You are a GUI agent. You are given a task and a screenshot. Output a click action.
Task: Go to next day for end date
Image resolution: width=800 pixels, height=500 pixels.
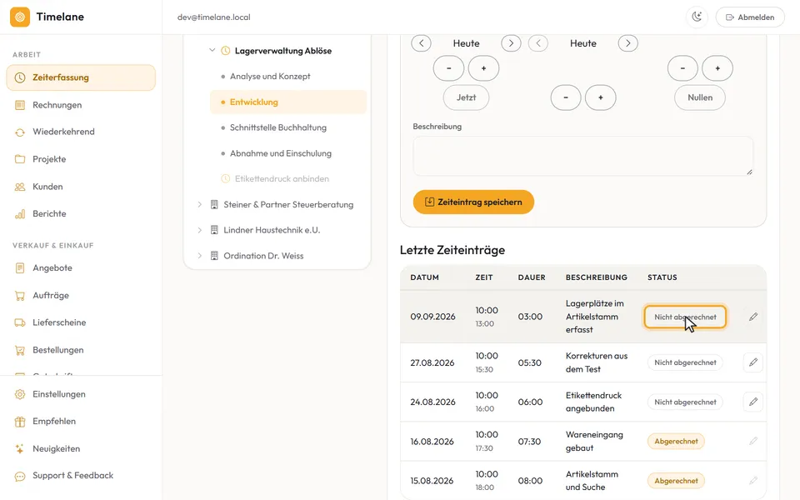628,43
